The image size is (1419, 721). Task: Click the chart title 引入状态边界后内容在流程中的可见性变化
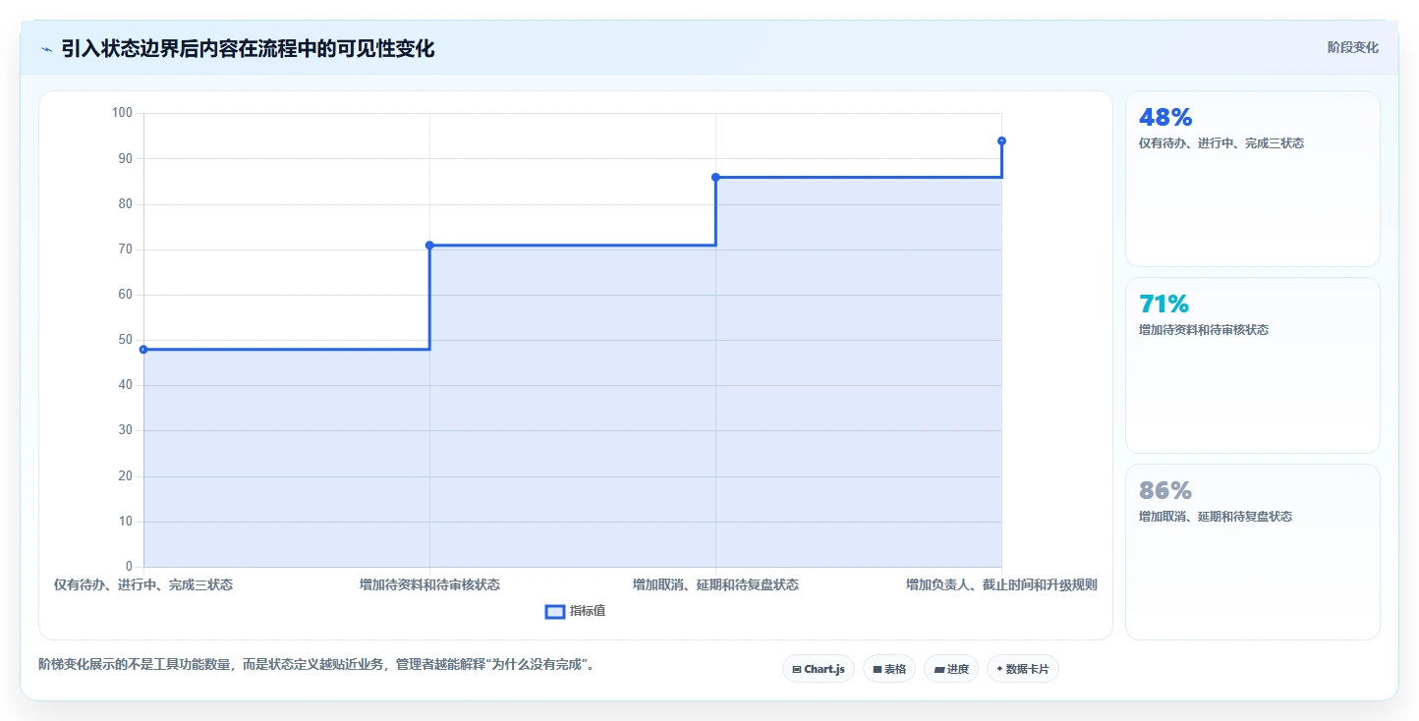[x=248, y=48]
